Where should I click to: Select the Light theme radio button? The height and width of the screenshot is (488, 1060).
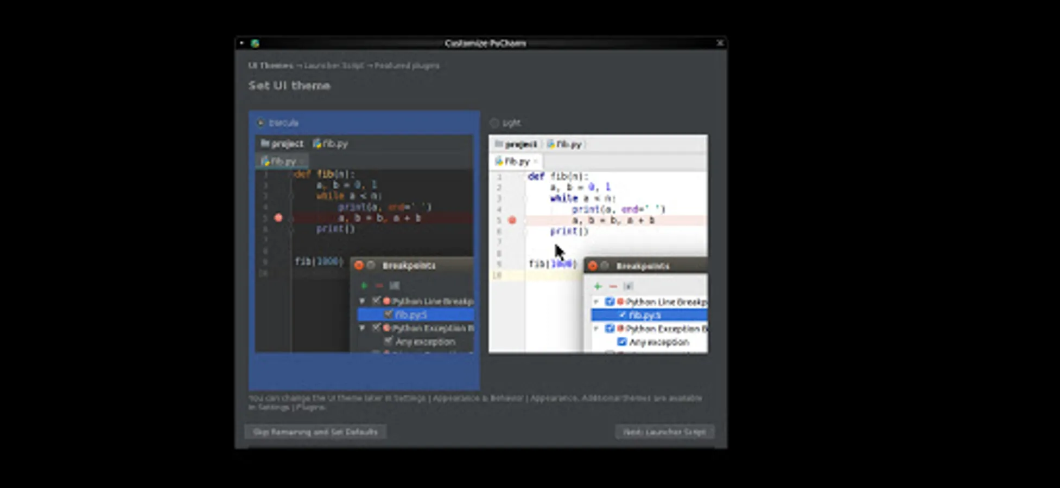pos(494,123)
